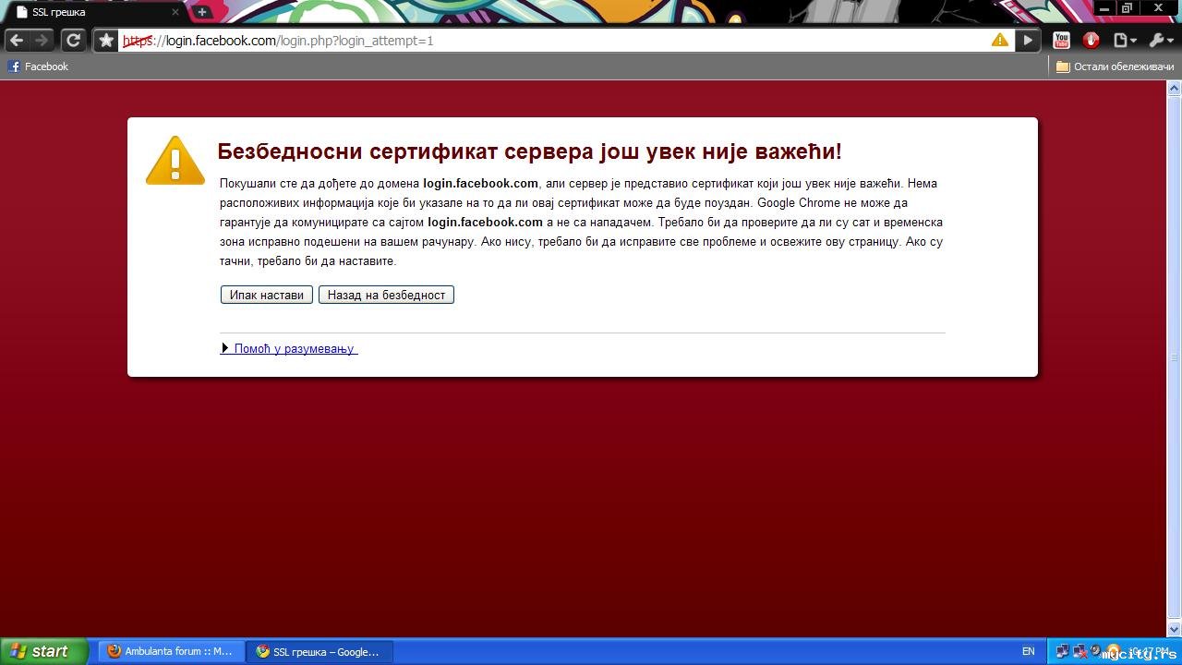This screenshot has width=1182, height=665.
Task: Click the page scrollbar down arrow
Action: pyautogui.click(x=1175, y=630)
